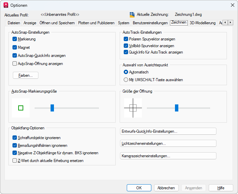238x194 pixels.
Task: Uncheck Schraffurobjekte ignorieren option
Action: [x=15, y=138]
